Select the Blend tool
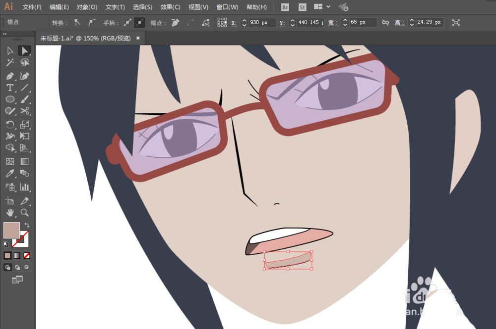This screenshot has width=496, height=329. (24, 173)
